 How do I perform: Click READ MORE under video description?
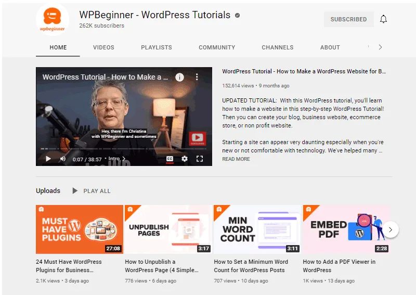(x=236, y=159)
